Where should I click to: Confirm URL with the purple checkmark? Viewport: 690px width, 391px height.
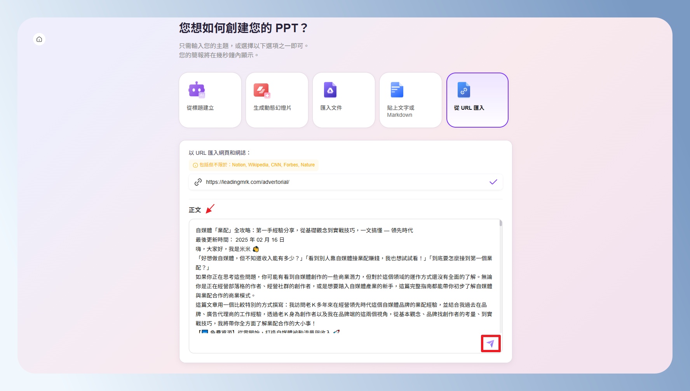(493, 182)
